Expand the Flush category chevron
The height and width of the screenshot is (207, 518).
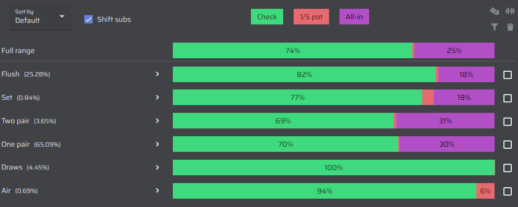click(x=158, y=74)
